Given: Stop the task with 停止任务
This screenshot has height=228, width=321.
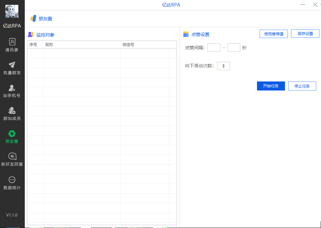Looking at the screenshot, I should (x=302, y=86).
